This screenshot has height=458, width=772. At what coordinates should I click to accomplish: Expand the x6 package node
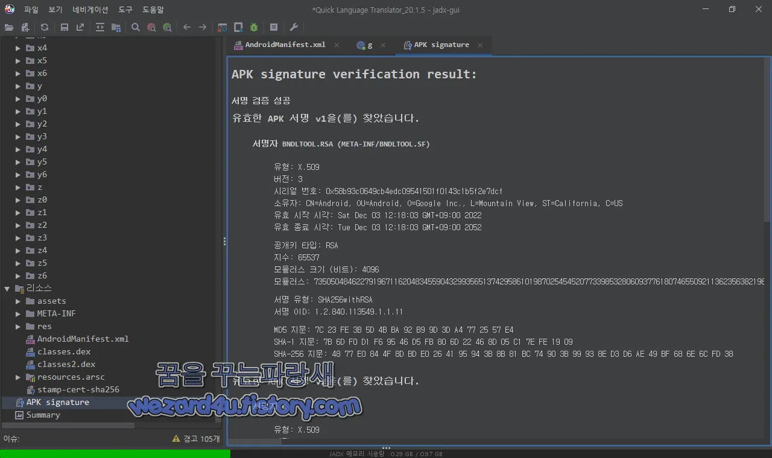pyautogui.click(x=18, y=73)
